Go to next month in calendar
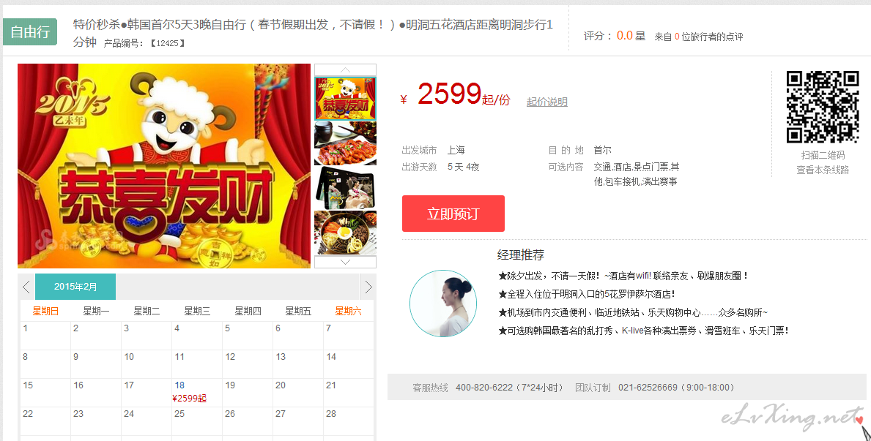Viewport: 871px width, 441px height. [x=368, y=287]
